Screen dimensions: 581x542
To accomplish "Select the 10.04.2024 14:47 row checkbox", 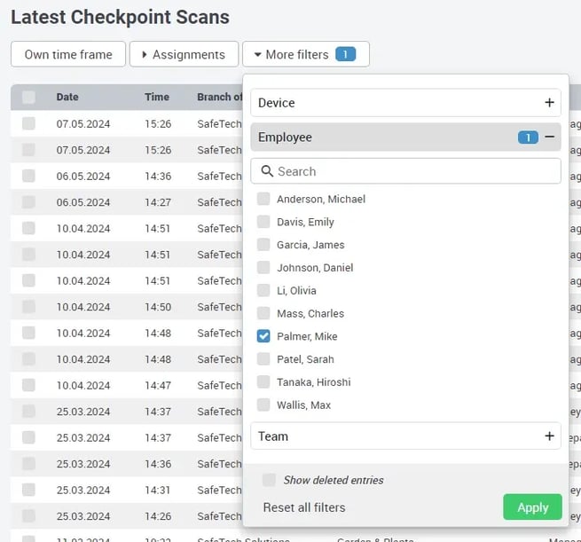I will click(x=28, y=385).
